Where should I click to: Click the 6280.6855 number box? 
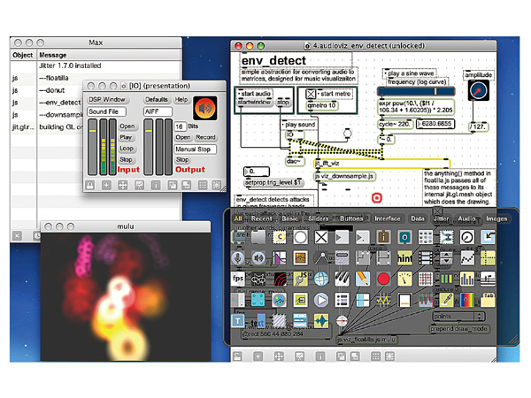[435, 124]
